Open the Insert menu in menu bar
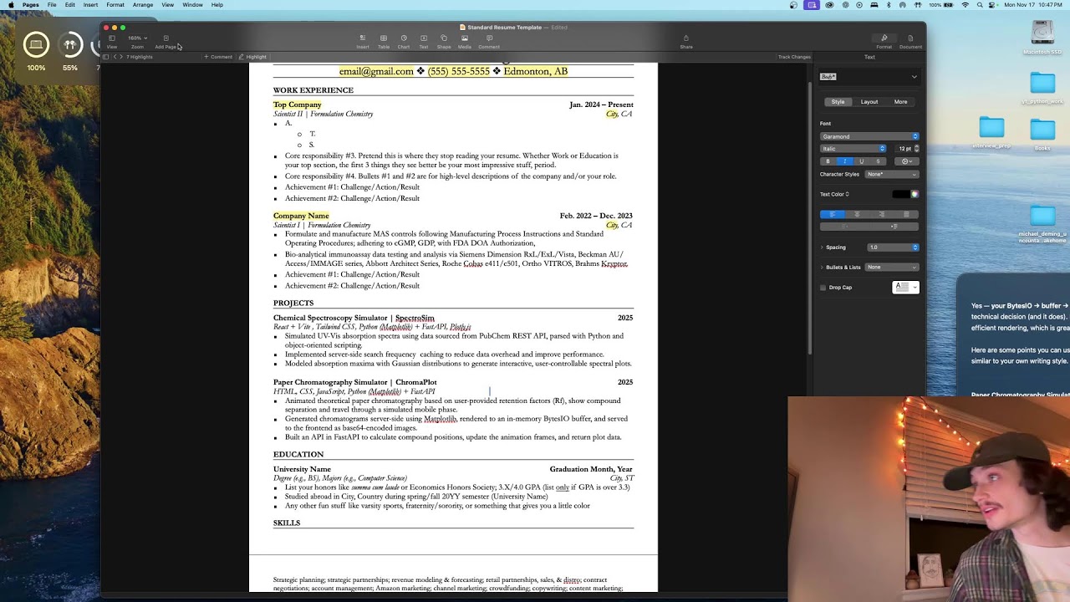 click(x=90, y=5)
